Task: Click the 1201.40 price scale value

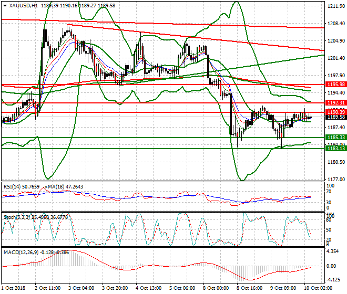Action: [x=336, y=58]
